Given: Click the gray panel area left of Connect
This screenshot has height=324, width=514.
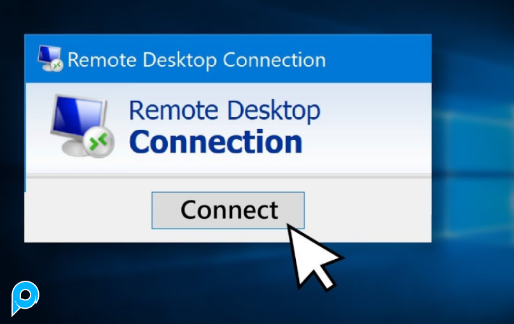Looking at the screenshot, I should point(88,210).
